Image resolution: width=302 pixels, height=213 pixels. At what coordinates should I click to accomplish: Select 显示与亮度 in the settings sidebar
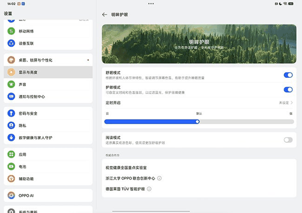pos(48,72)
